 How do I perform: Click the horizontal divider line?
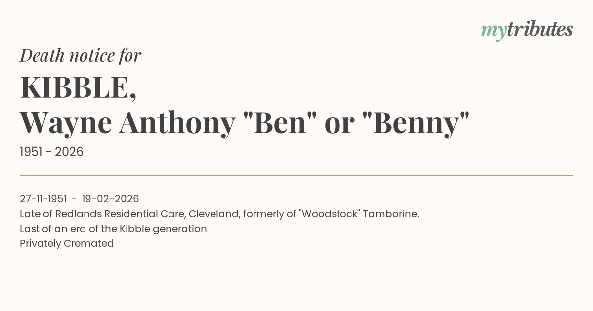tap(296, 175)
